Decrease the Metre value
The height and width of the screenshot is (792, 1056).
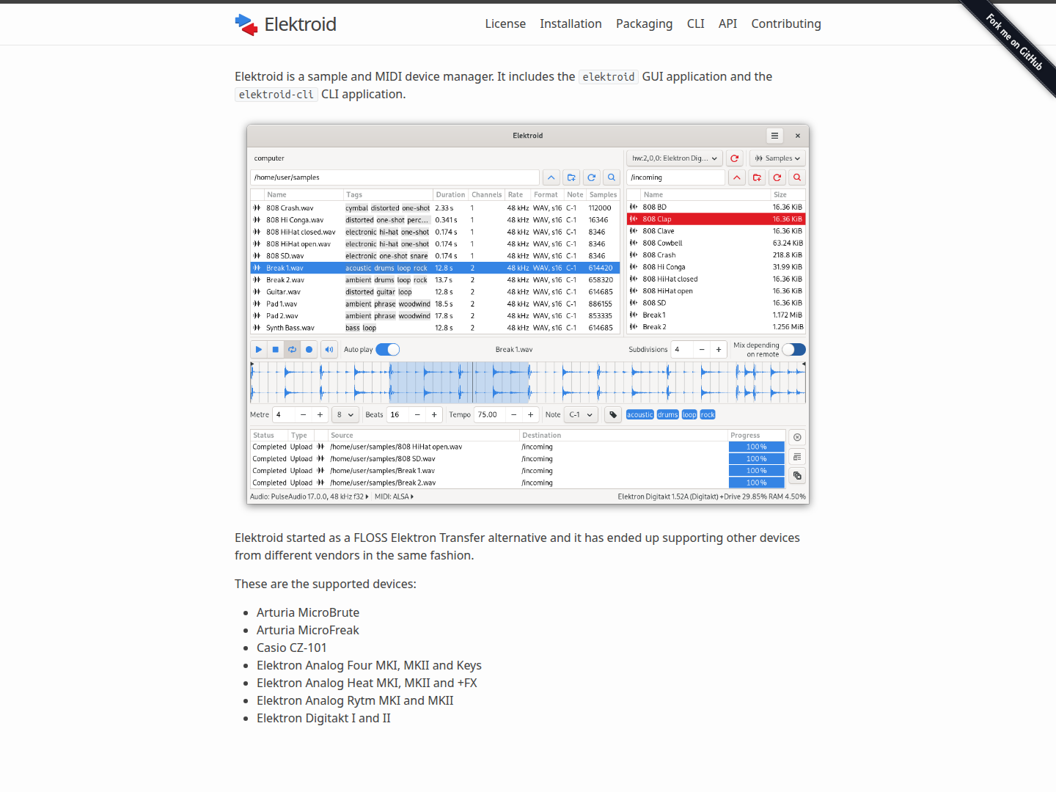coord(303,415)
